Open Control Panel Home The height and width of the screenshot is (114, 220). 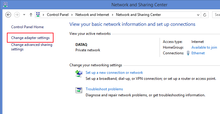[x=27, y=27]
